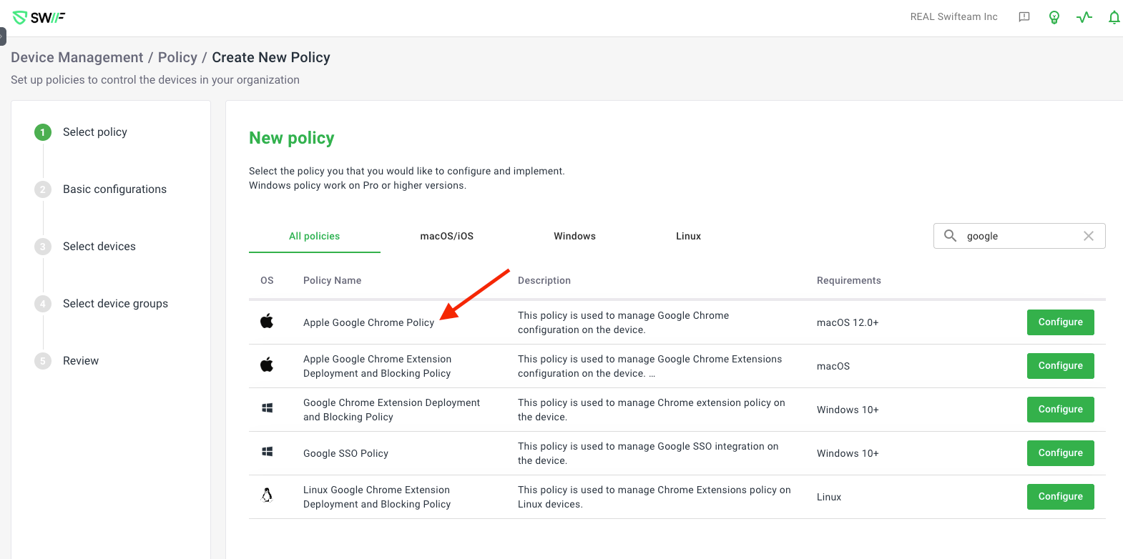The image size is (1123, 559).
Task: Click the lightbulb tips icon
Action: point(1054,17)
